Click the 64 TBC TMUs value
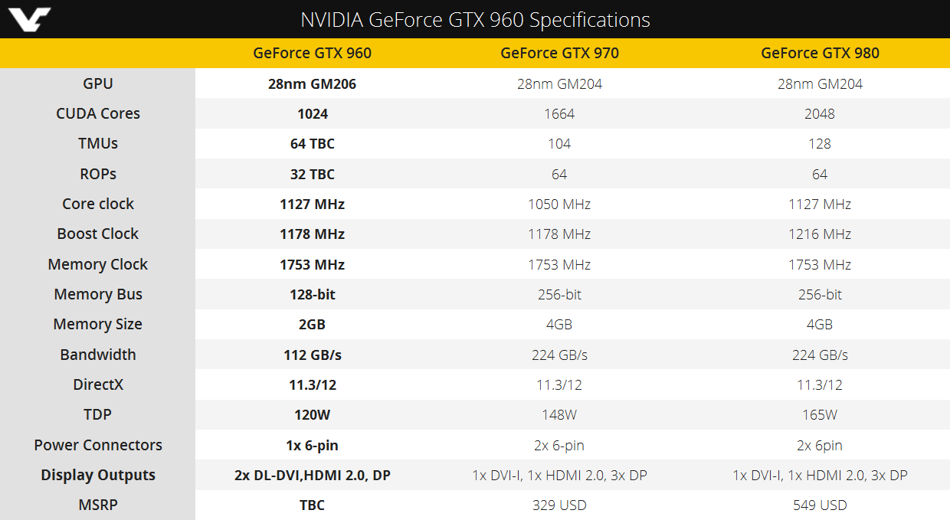Viewport: 950px width, 520px height. coord(312,144)
